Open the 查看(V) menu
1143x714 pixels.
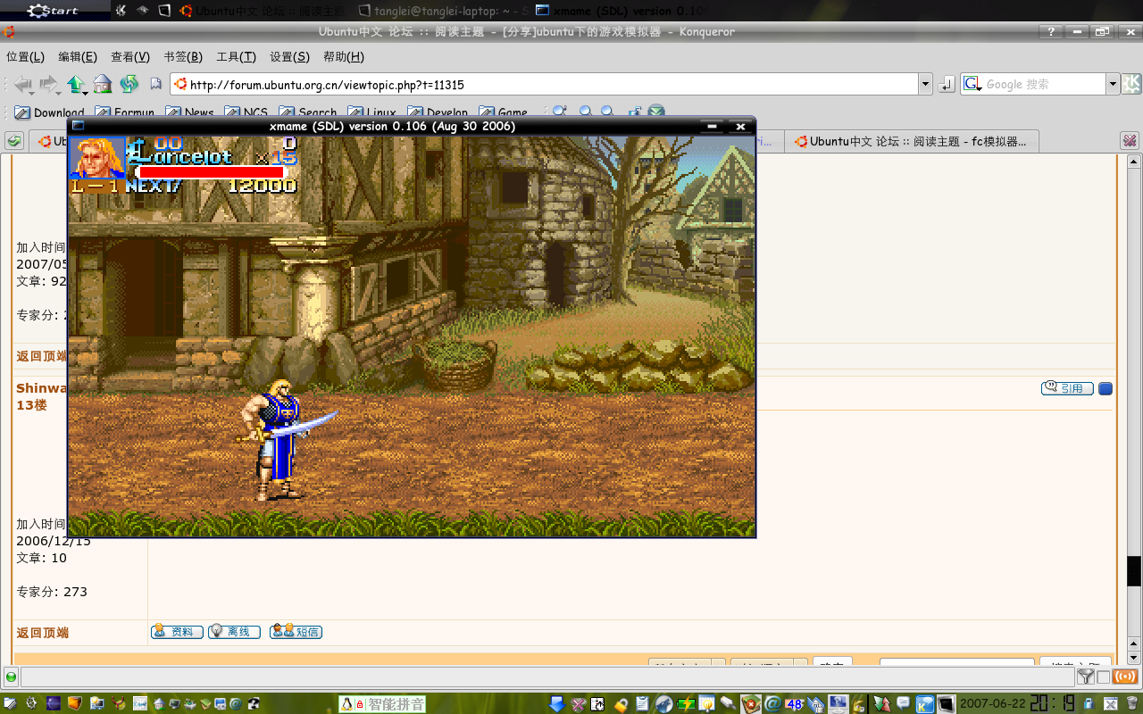coord(130,57)
